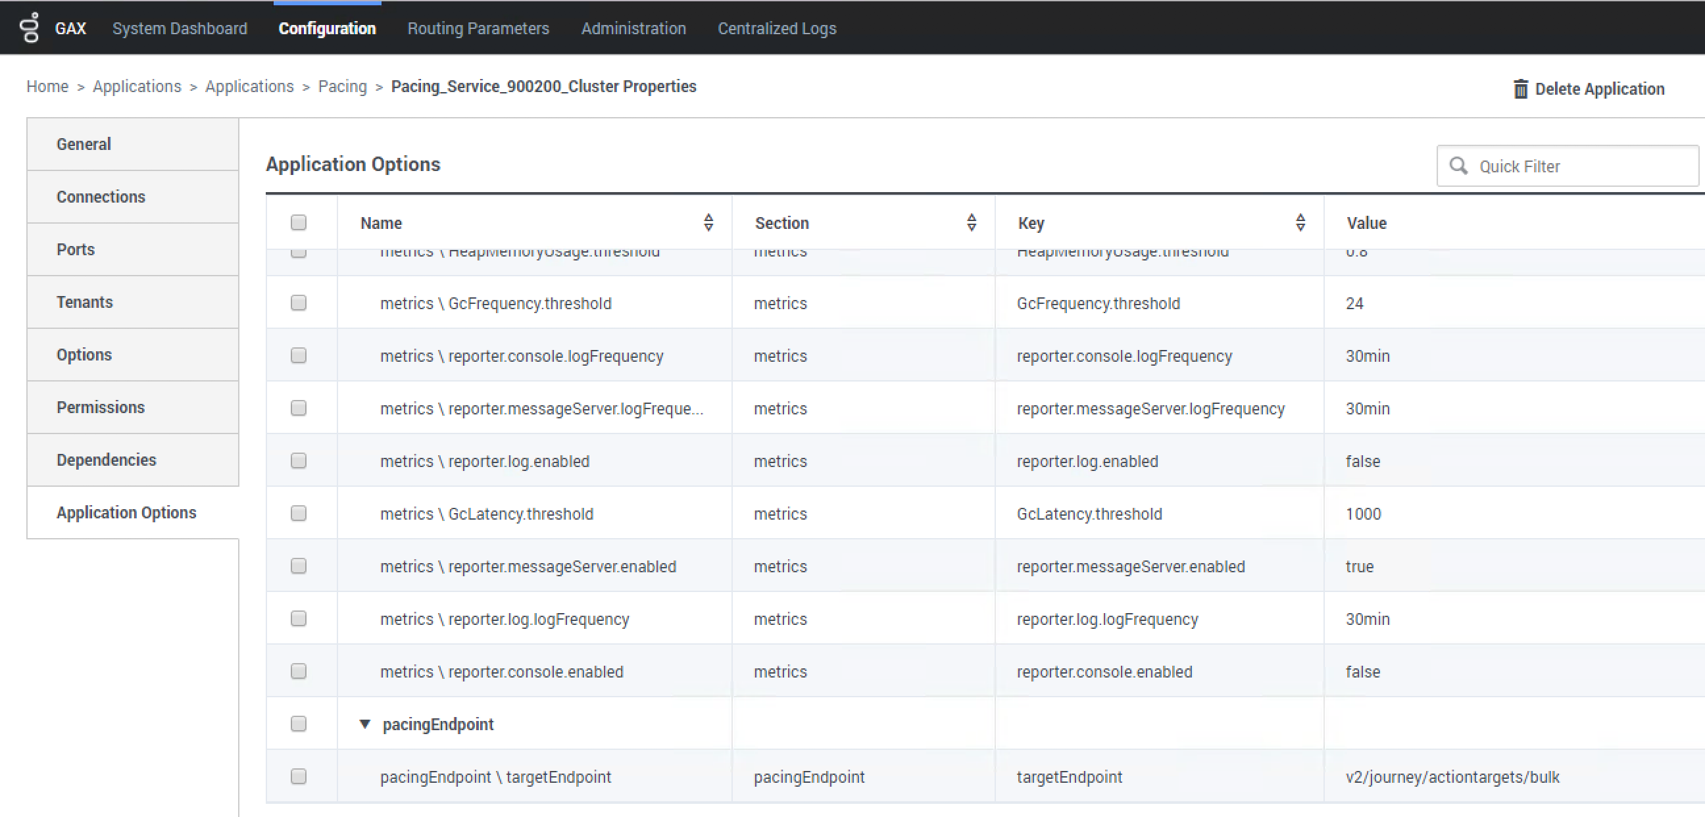Sort by Key column arrows
The height and width of the screenshot is (817, 1705).
(x=1300, y=222)
